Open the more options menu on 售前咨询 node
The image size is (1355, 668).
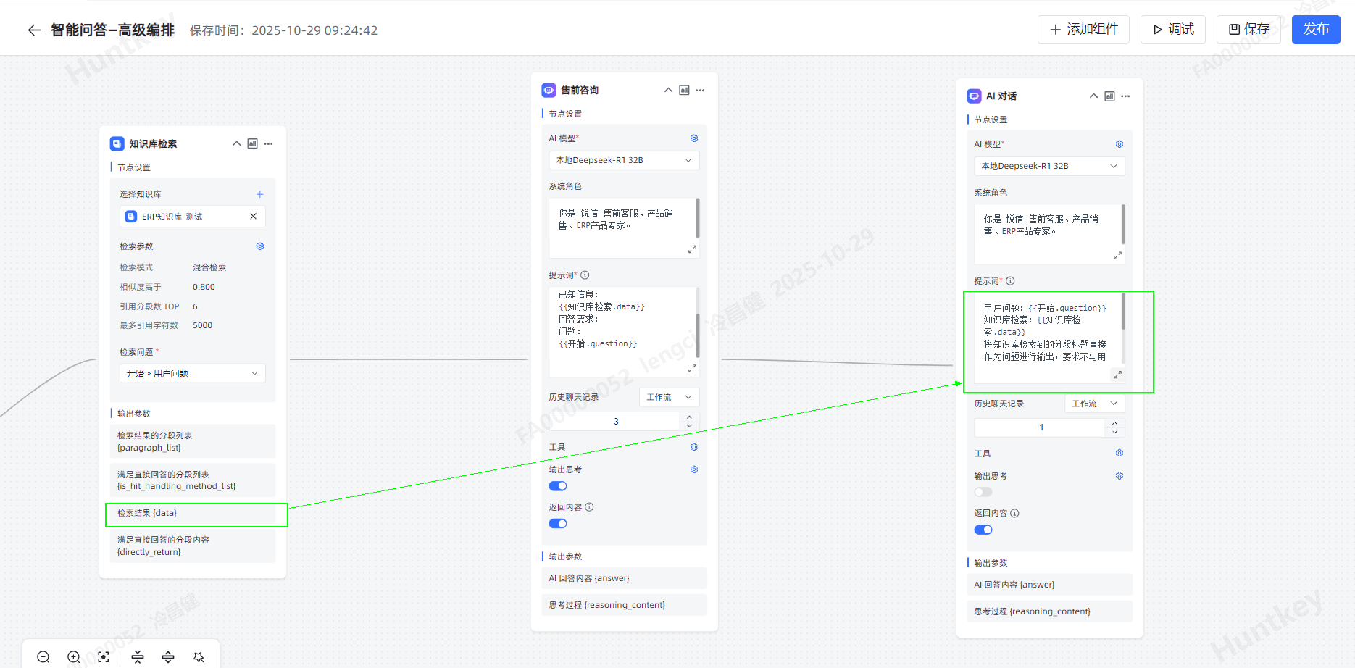point(700,91)
